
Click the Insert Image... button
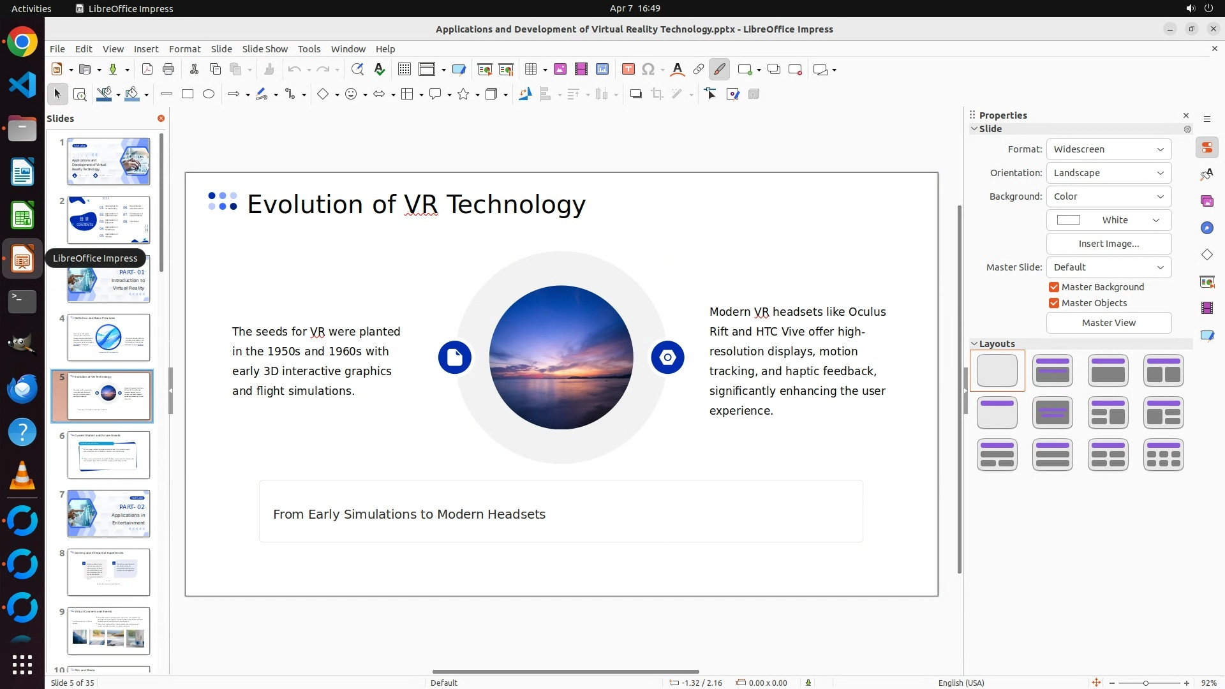pos(1108,244)
